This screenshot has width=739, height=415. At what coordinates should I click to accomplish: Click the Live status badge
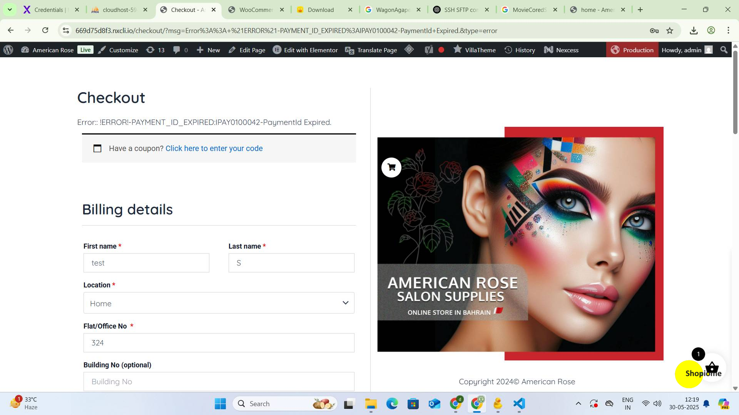[x=85, y=50]
